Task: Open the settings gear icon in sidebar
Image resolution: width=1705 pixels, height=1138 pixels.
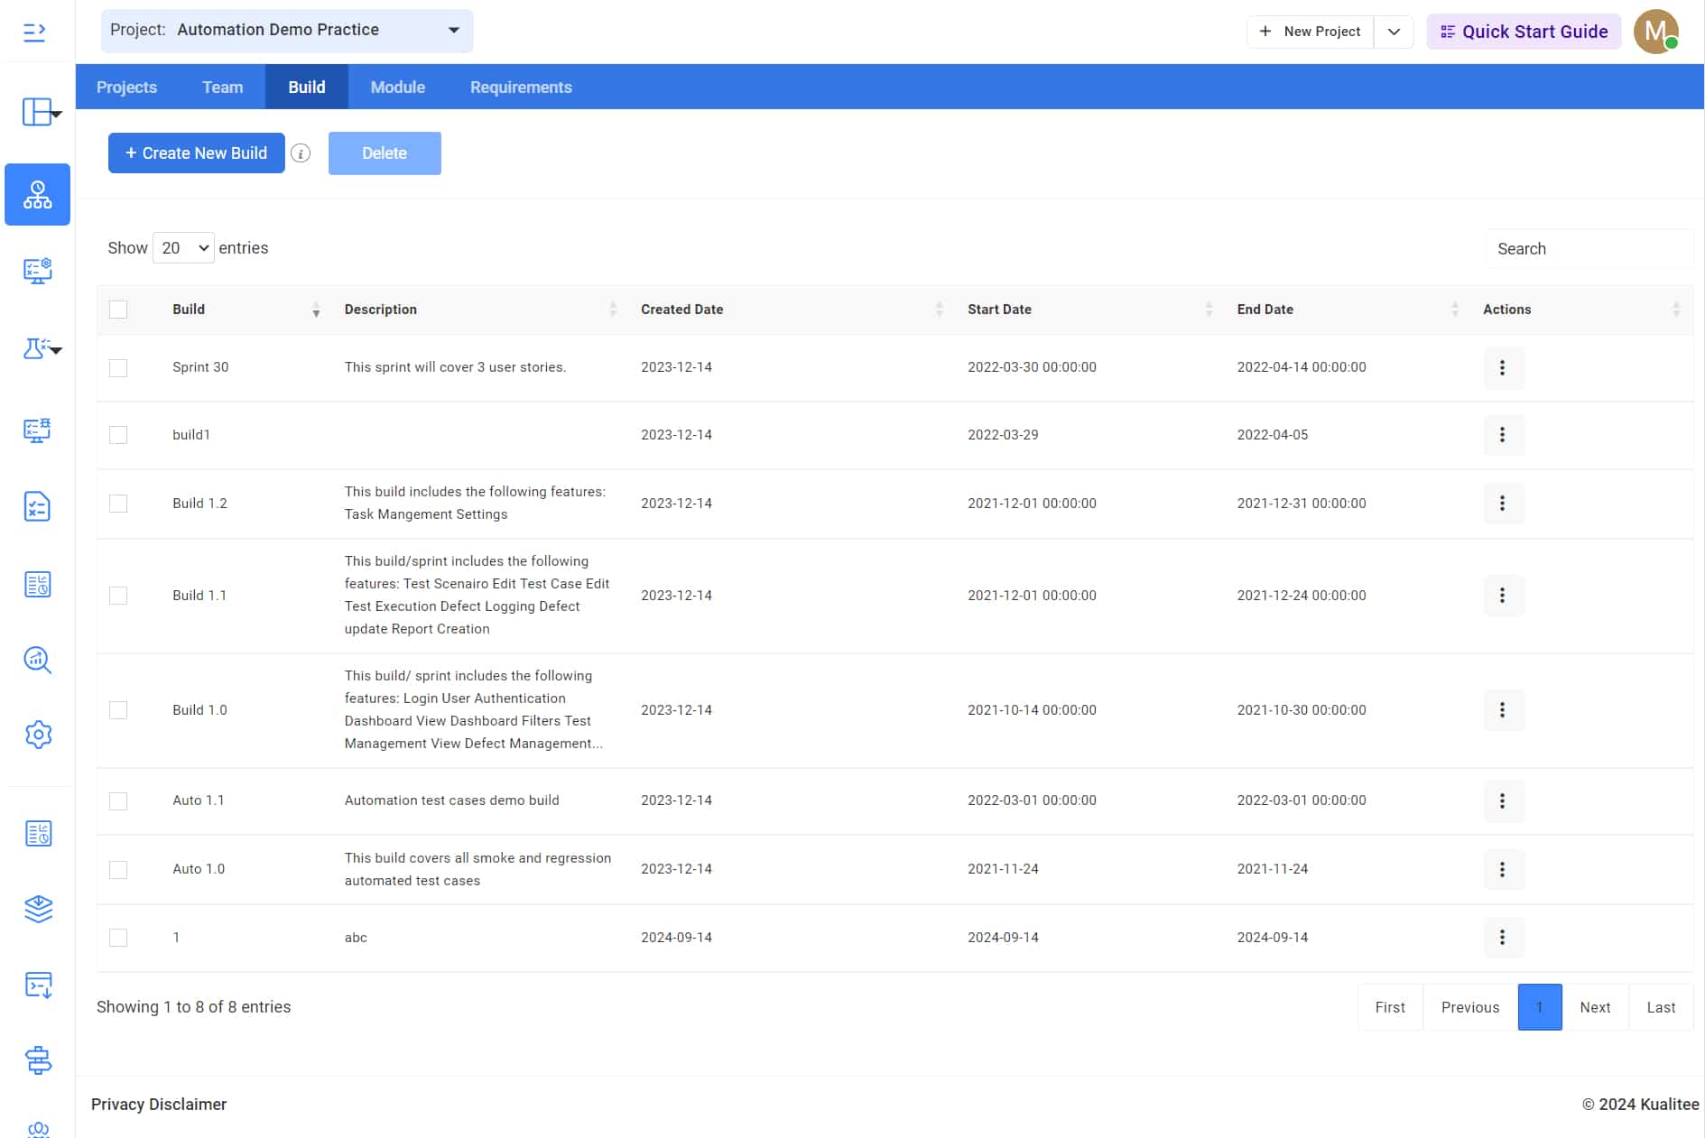Action: [x=38, y=735]
